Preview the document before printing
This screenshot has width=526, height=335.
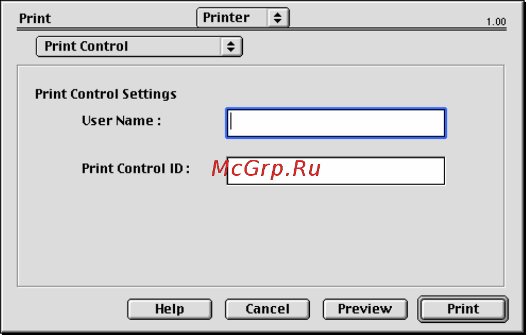click(365, 309)
